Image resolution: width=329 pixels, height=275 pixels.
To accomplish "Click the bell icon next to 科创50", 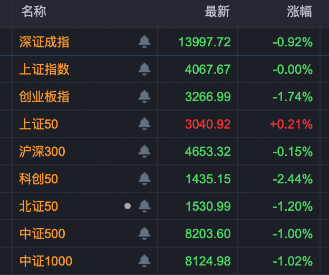I will [144, 179].
